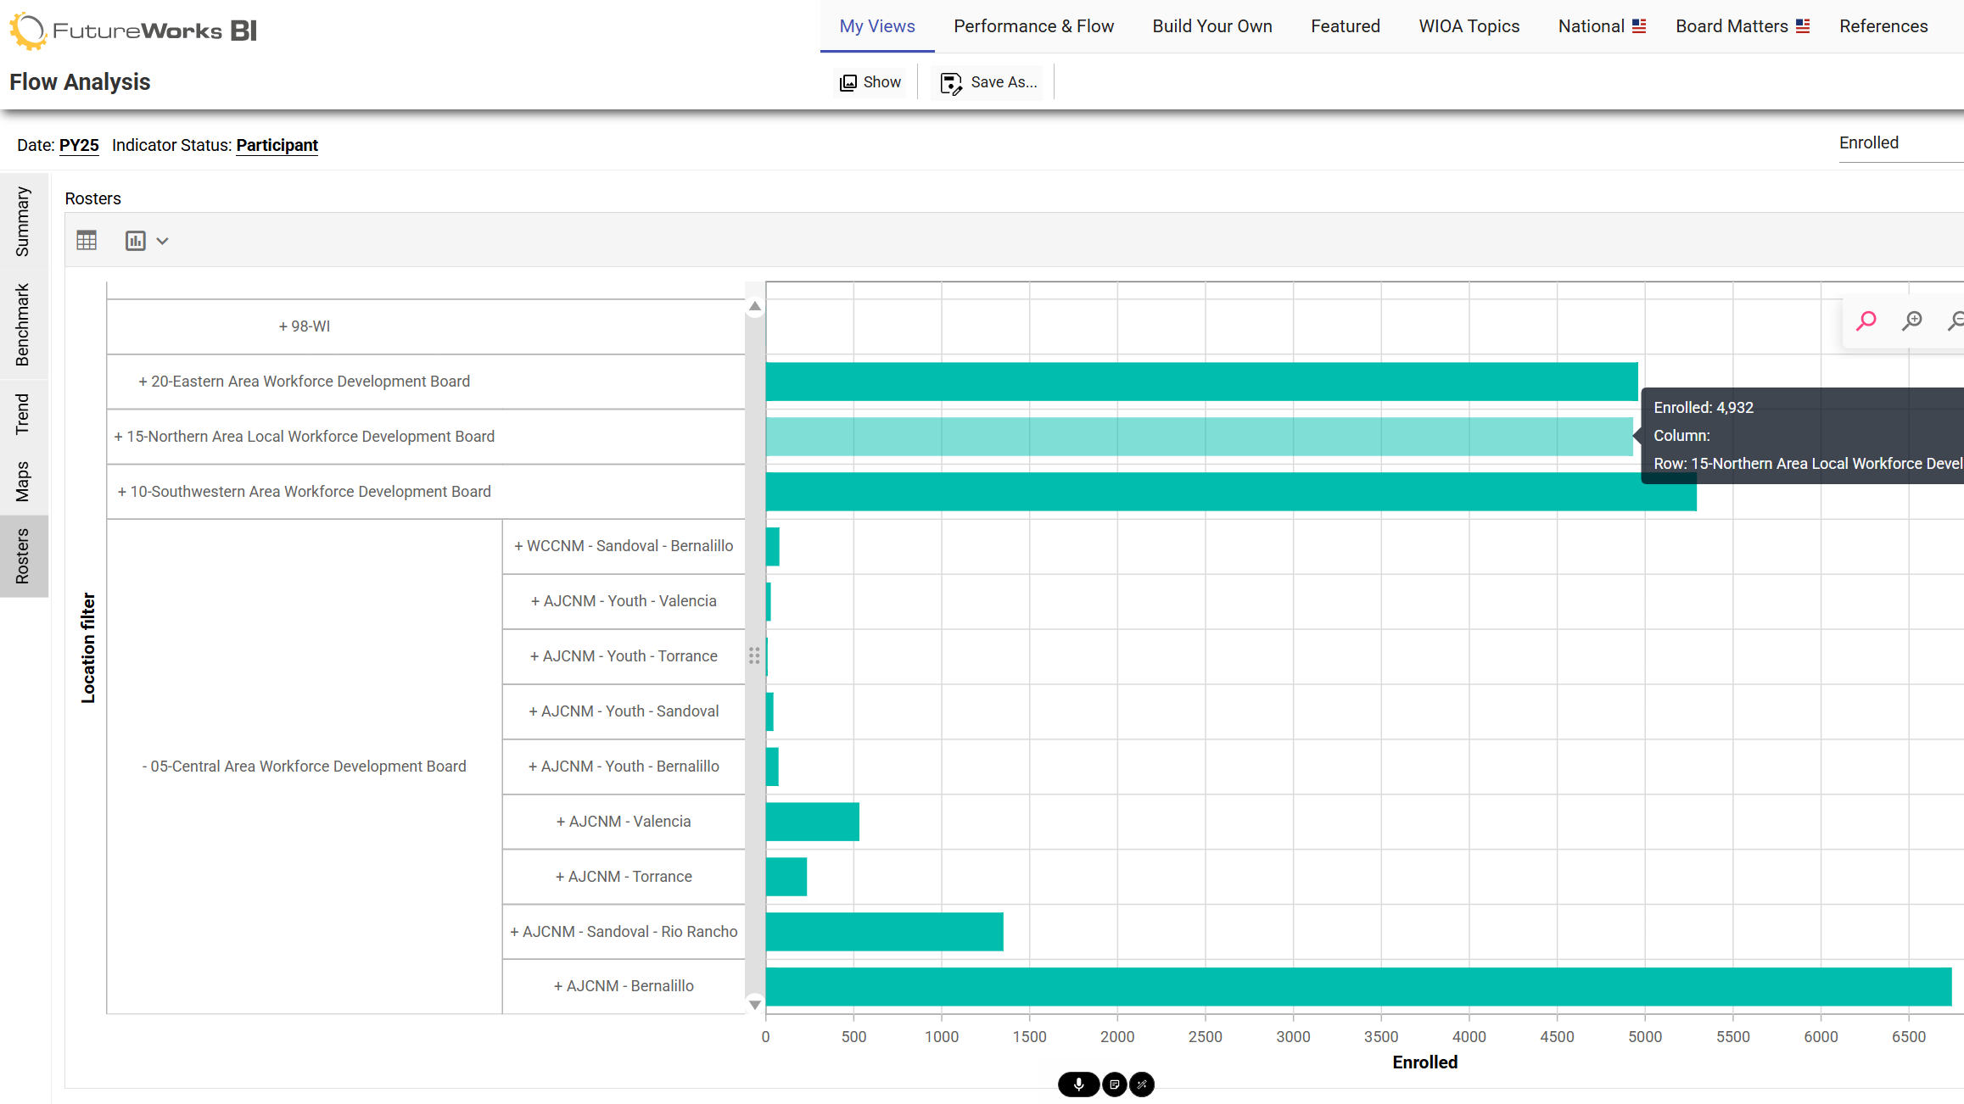Click the Show button

tap(870, 82)
